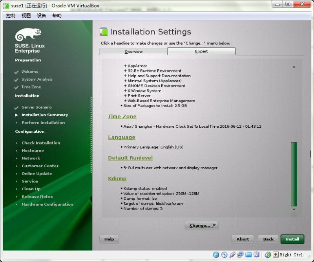This screenshot has height=262, width=314.
Task: Click the Abort button
Action: 243,239
